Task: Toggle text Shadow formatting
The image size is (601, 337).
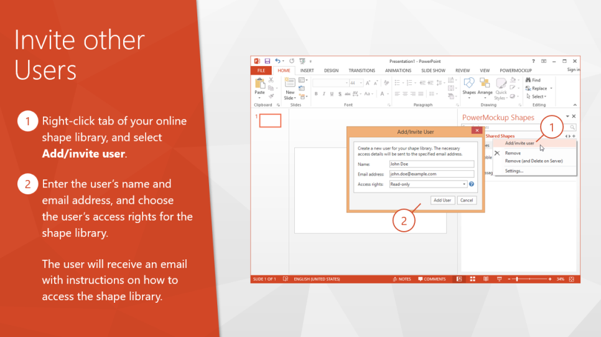Action: point(340,93)
